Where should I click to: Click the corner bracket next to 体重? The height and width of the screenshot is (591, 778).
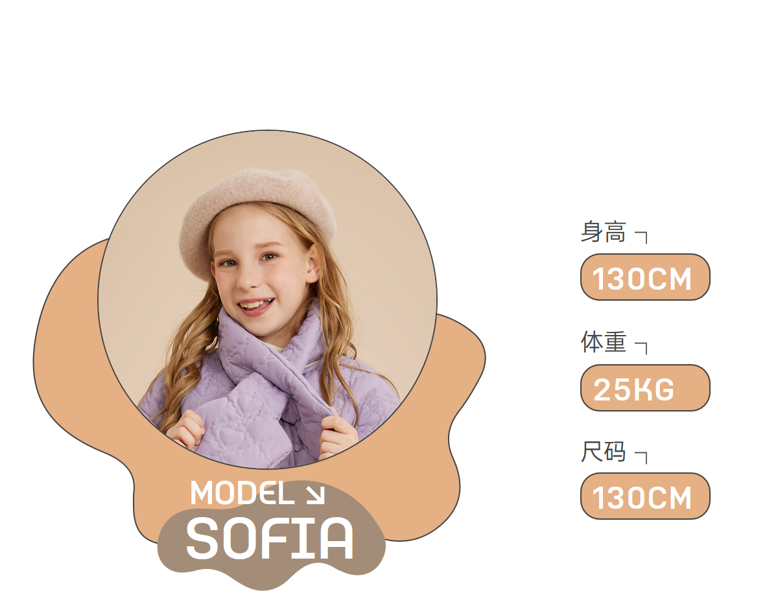coord(641,347)
